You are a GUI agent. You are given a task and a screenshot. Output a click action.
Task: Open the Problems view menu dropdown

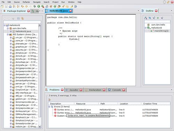pos(172,90)
